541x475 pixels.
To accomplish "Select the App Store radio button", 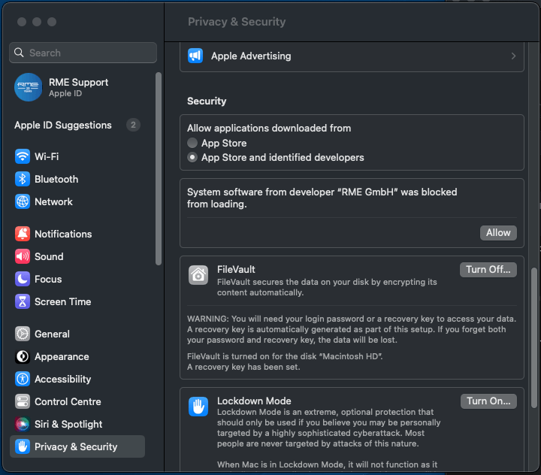I will point(193,143).
